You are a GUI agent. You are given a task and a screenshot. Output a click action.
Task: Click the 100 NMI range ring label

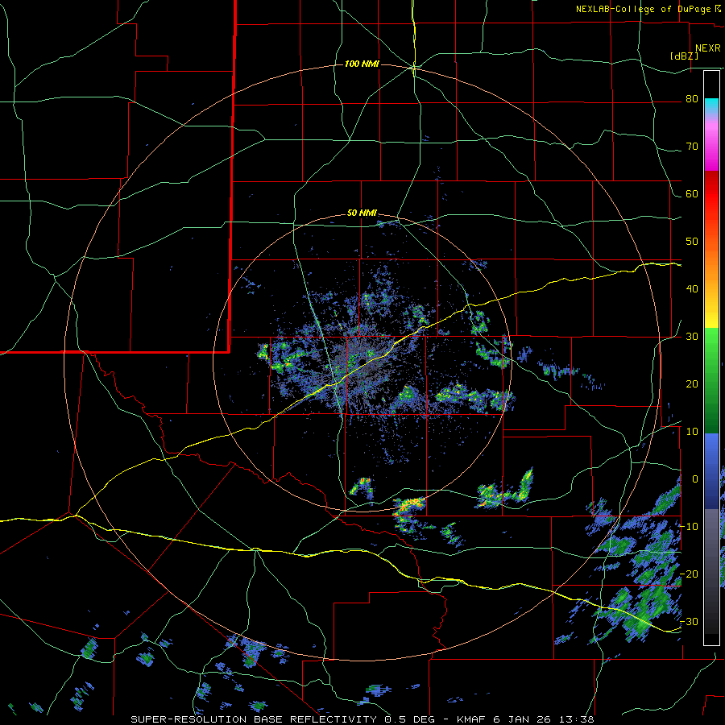362,64
